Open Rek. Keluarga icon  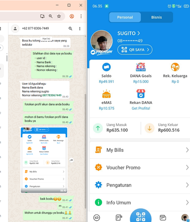(175, 67)
